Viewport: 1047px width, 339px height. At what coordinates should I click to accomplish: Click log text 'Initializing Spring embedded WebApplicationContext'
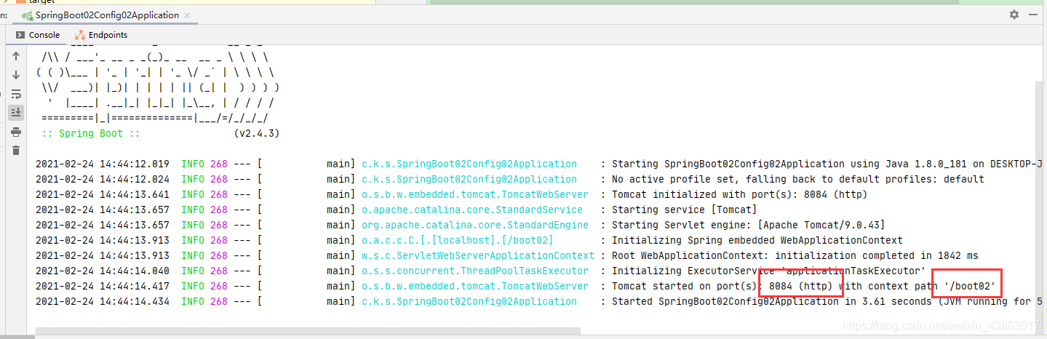point(757,241)
